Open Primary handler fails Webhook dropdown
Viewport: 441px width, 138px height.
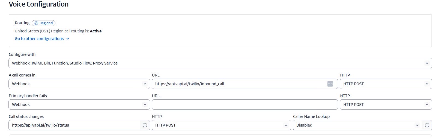click(x=79, y=105)
